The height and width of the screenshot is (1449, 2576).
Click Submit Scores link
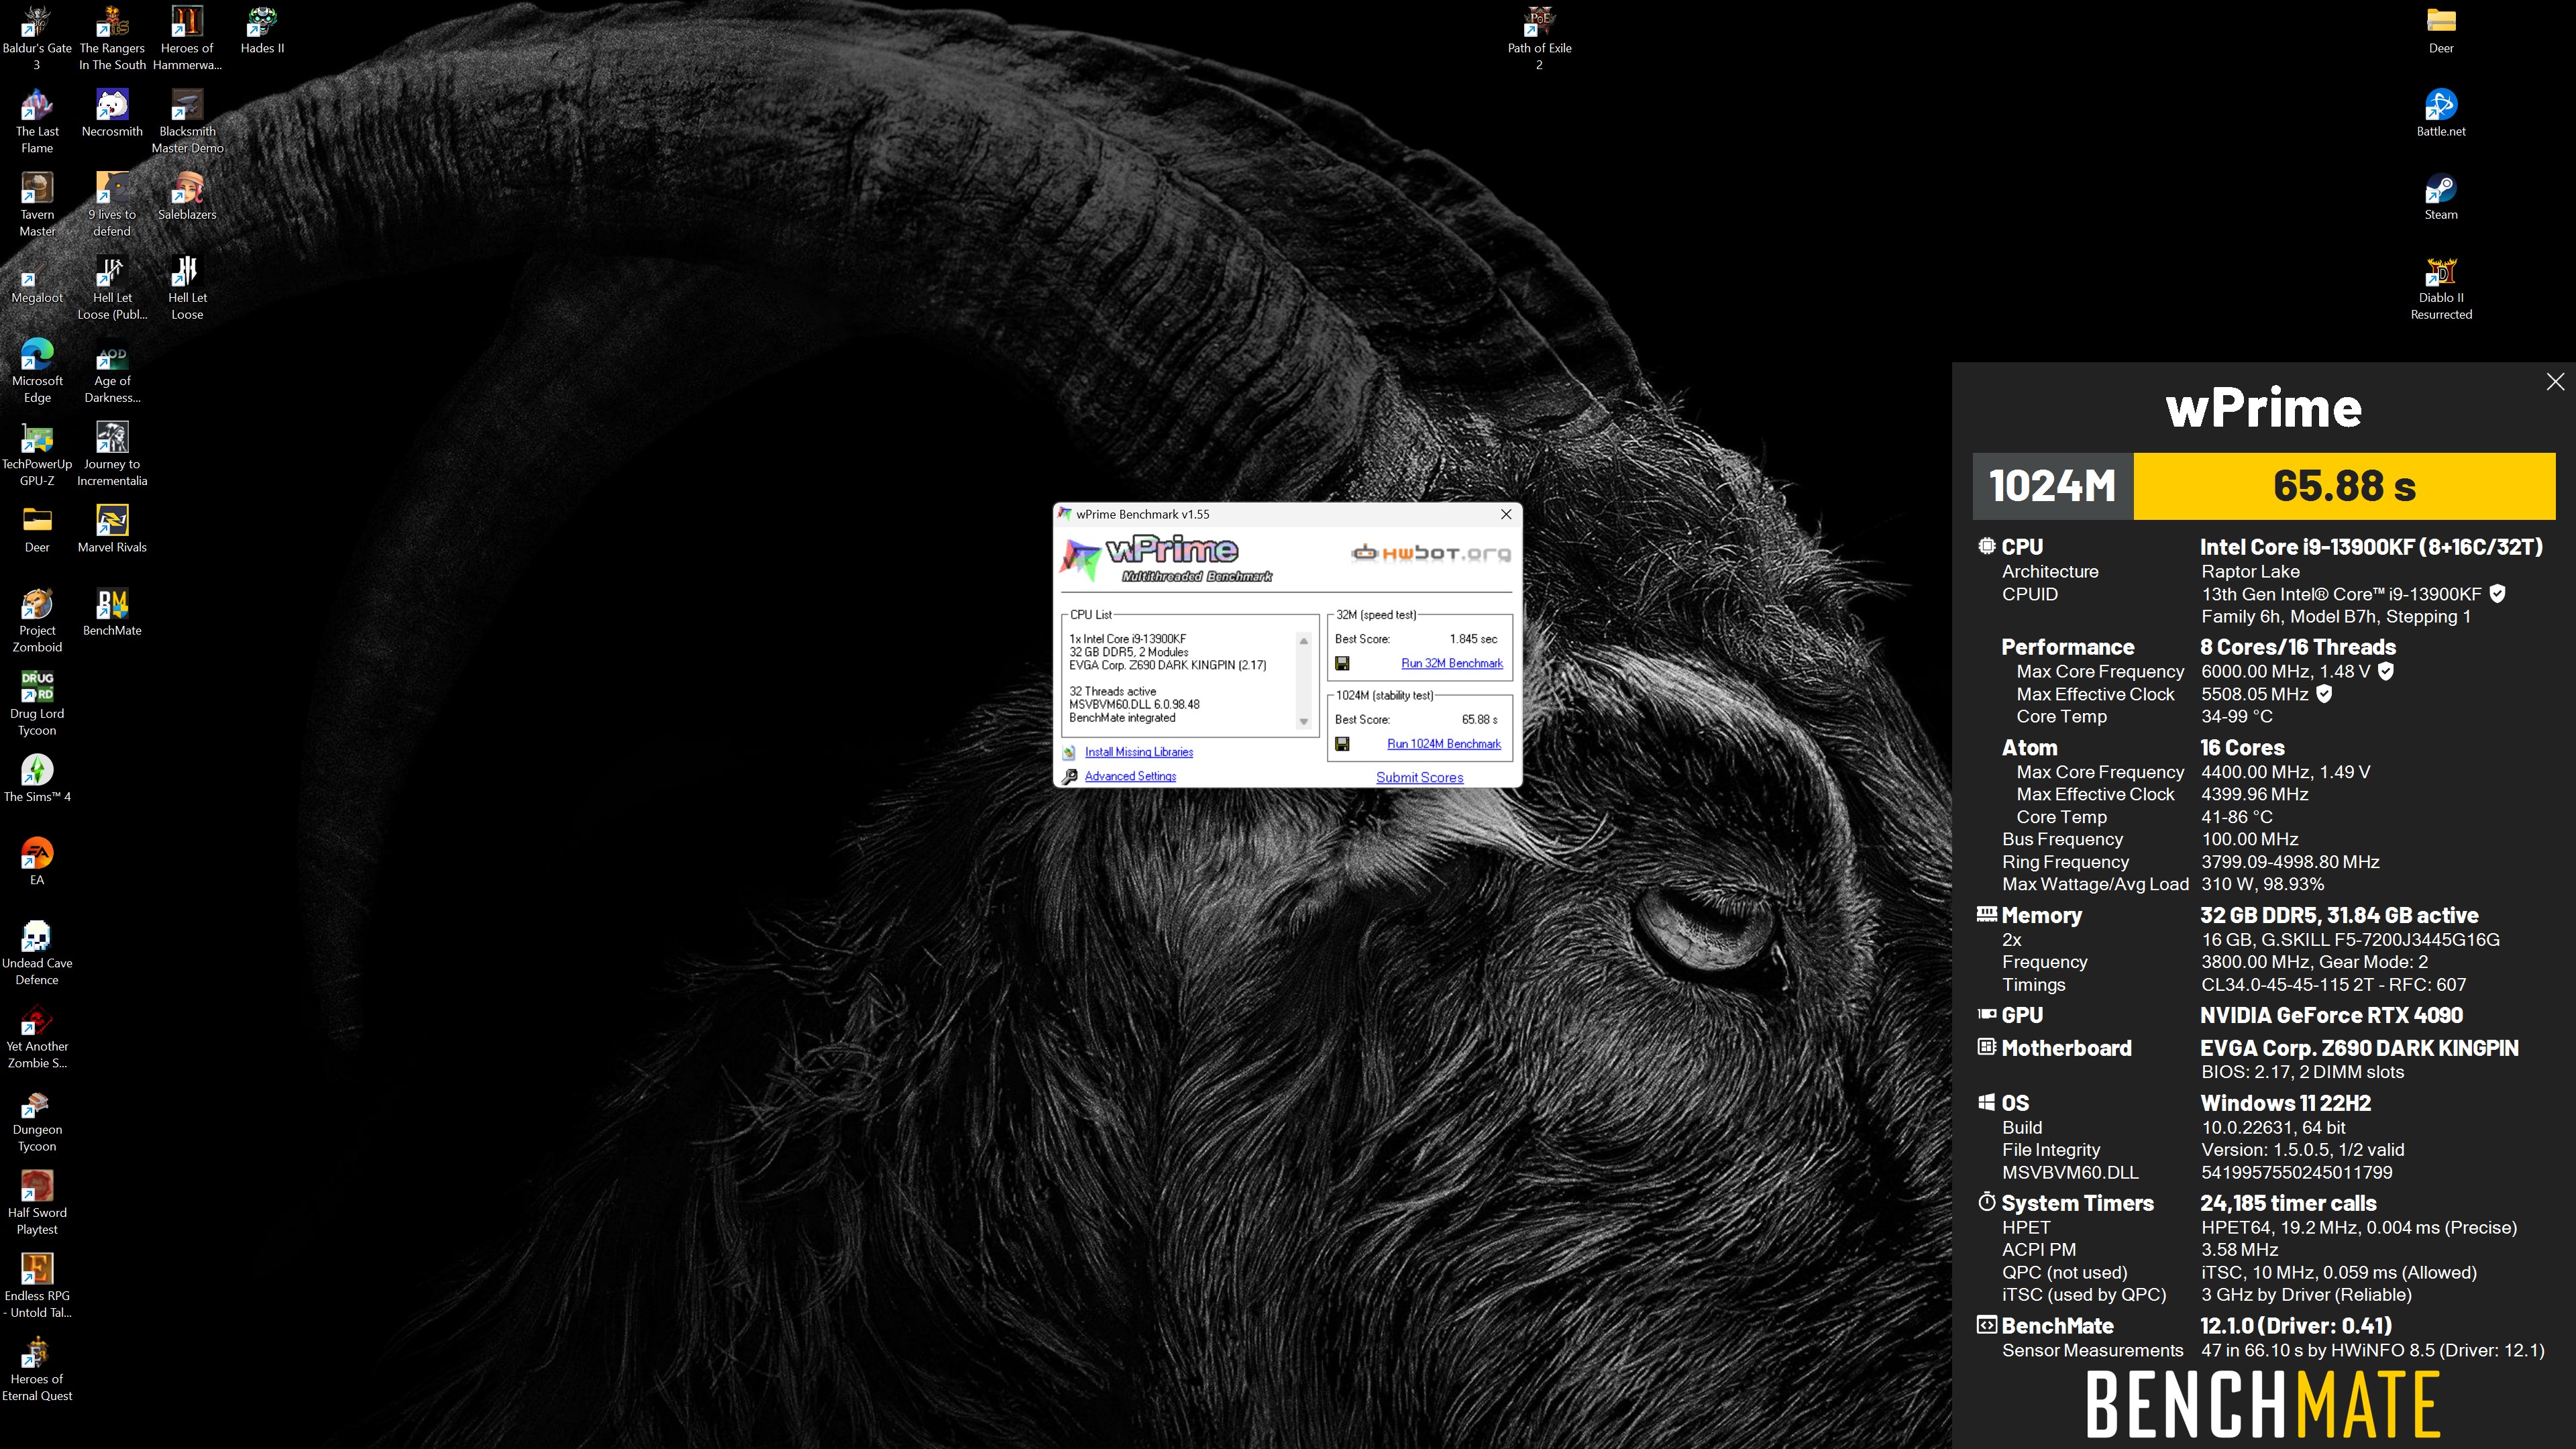[1419, 777]
